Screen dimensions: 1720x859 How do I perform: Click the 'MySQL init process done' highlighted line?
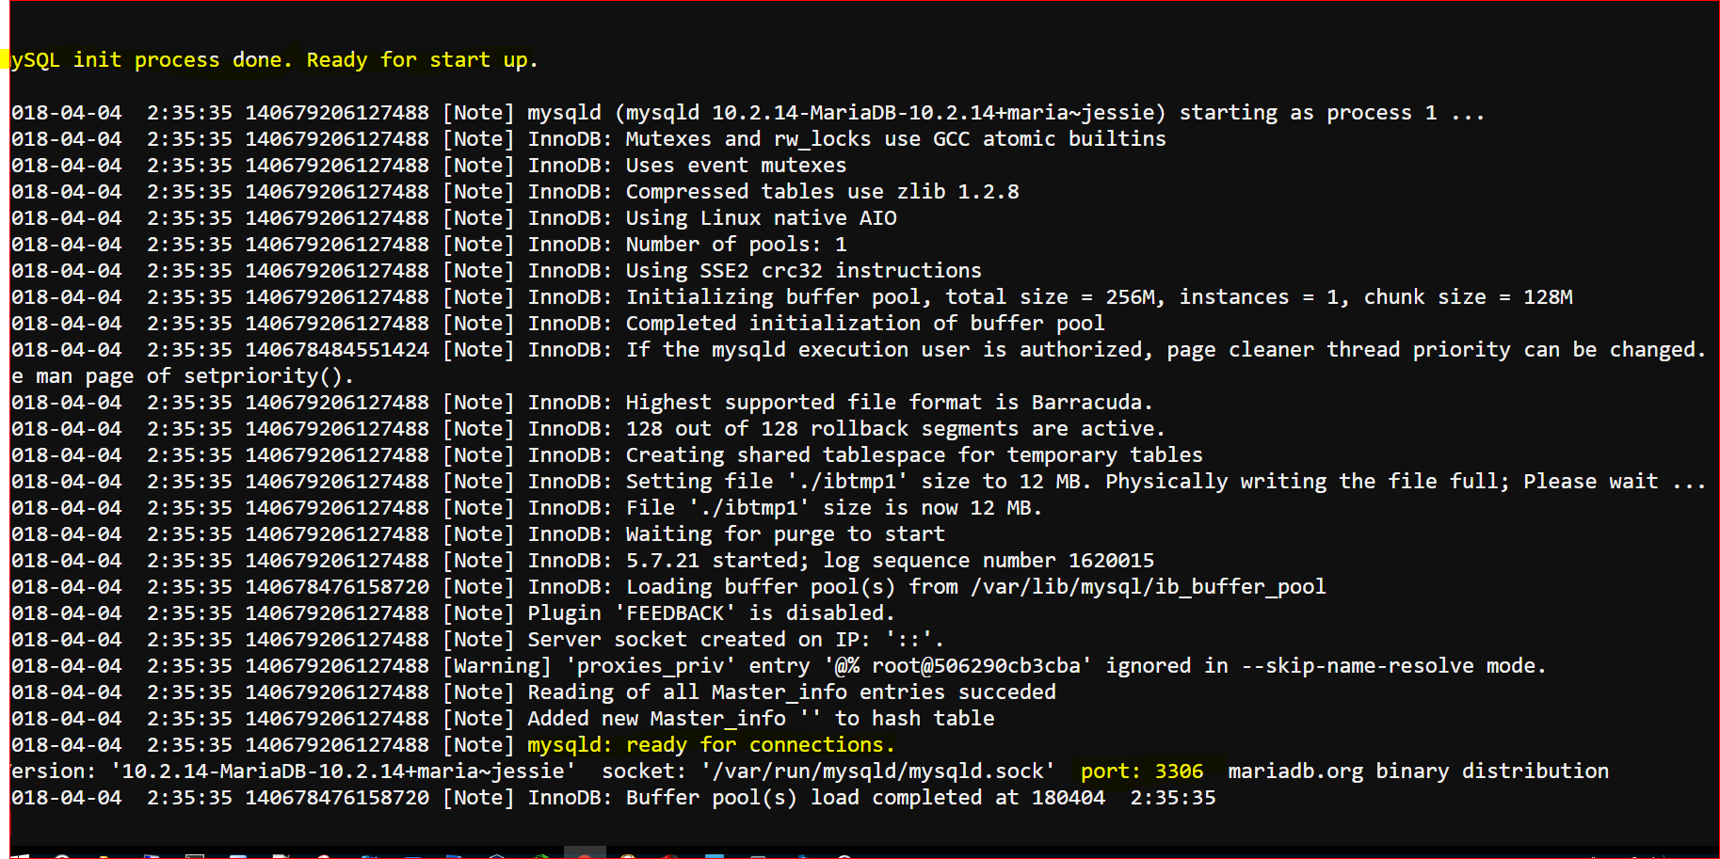click(274, 60)
